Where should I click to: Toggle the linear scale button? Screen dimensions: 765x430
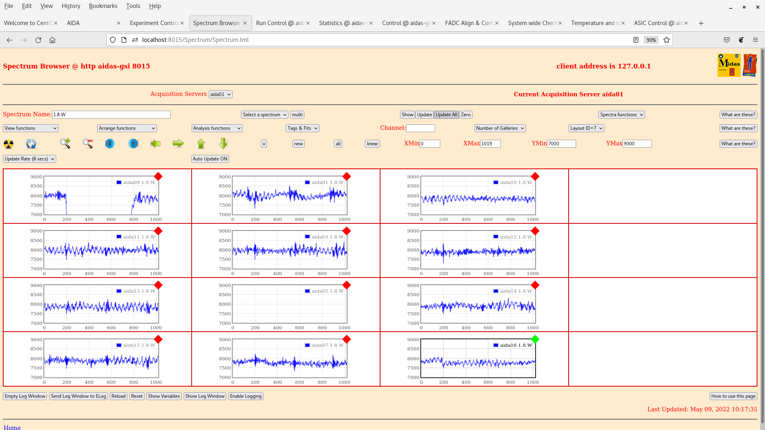(372, 144)
